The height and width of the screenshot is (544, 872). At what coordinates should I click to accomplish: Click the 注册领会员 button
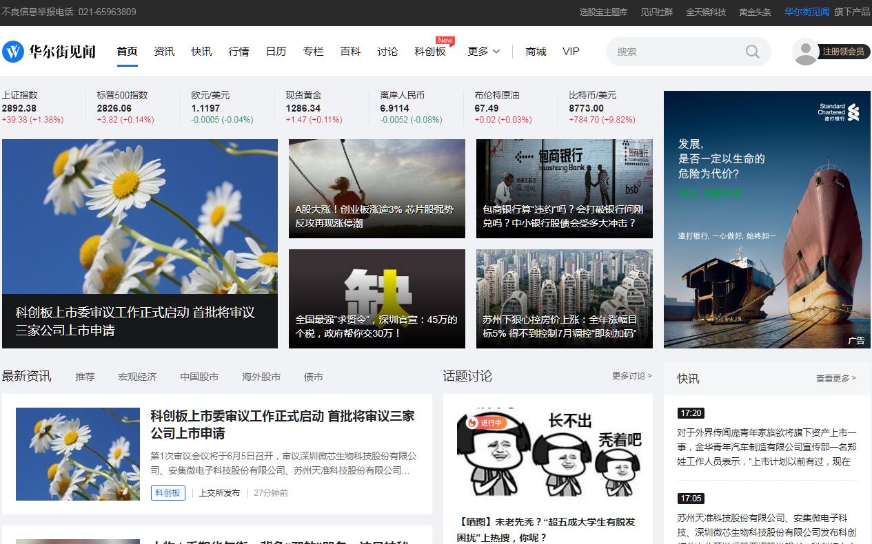[843, 52]
